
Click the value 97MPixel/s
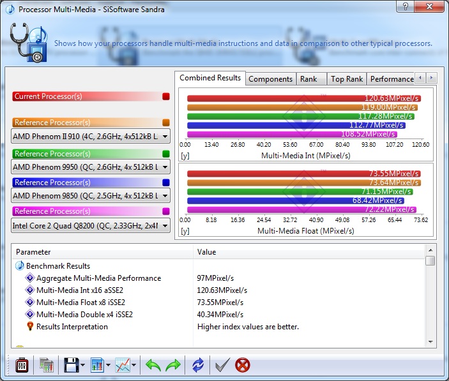(x=215, y=278)
